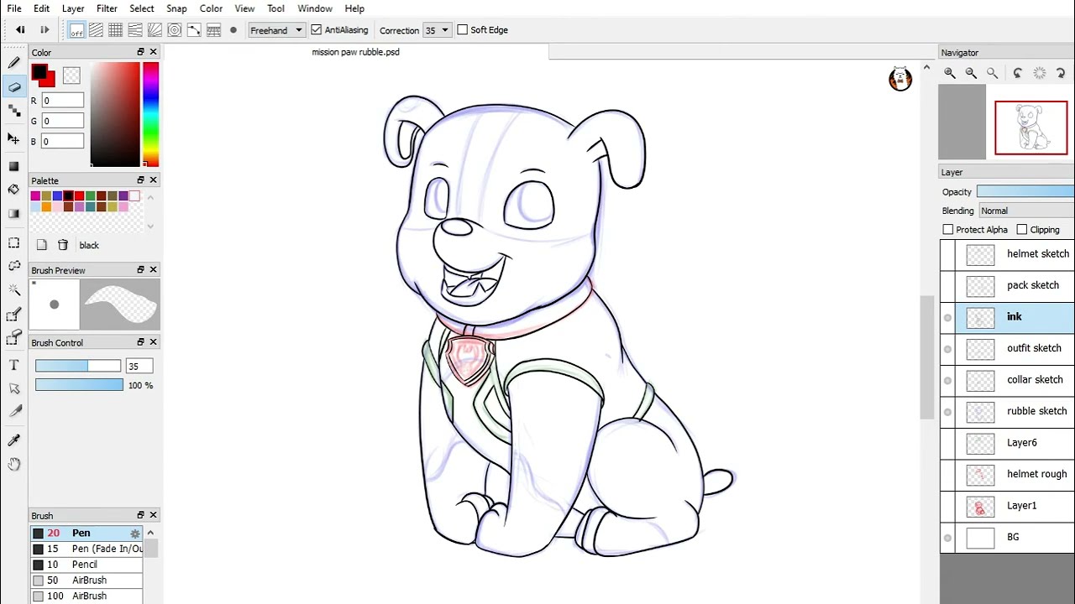Click the Undo arrow in toolbar
The width and height of the screenshot is (1075, 604).
point(20,30)
